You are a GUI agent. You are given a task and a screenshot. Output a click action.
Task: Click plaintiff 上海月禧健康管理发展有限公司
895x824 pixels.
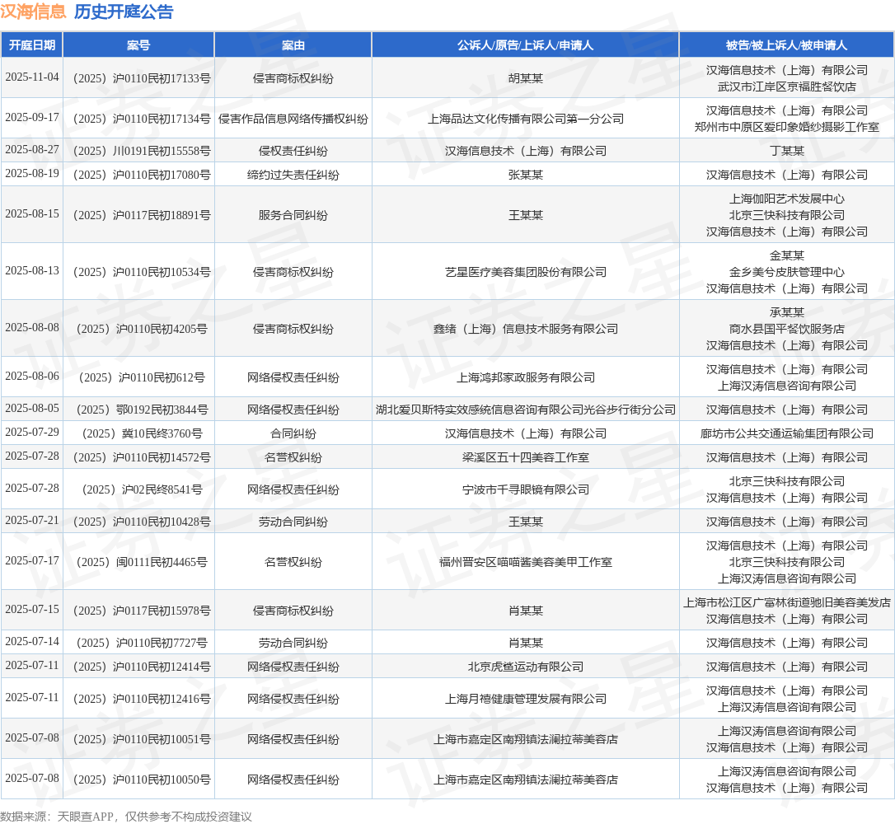click(525, 699)
